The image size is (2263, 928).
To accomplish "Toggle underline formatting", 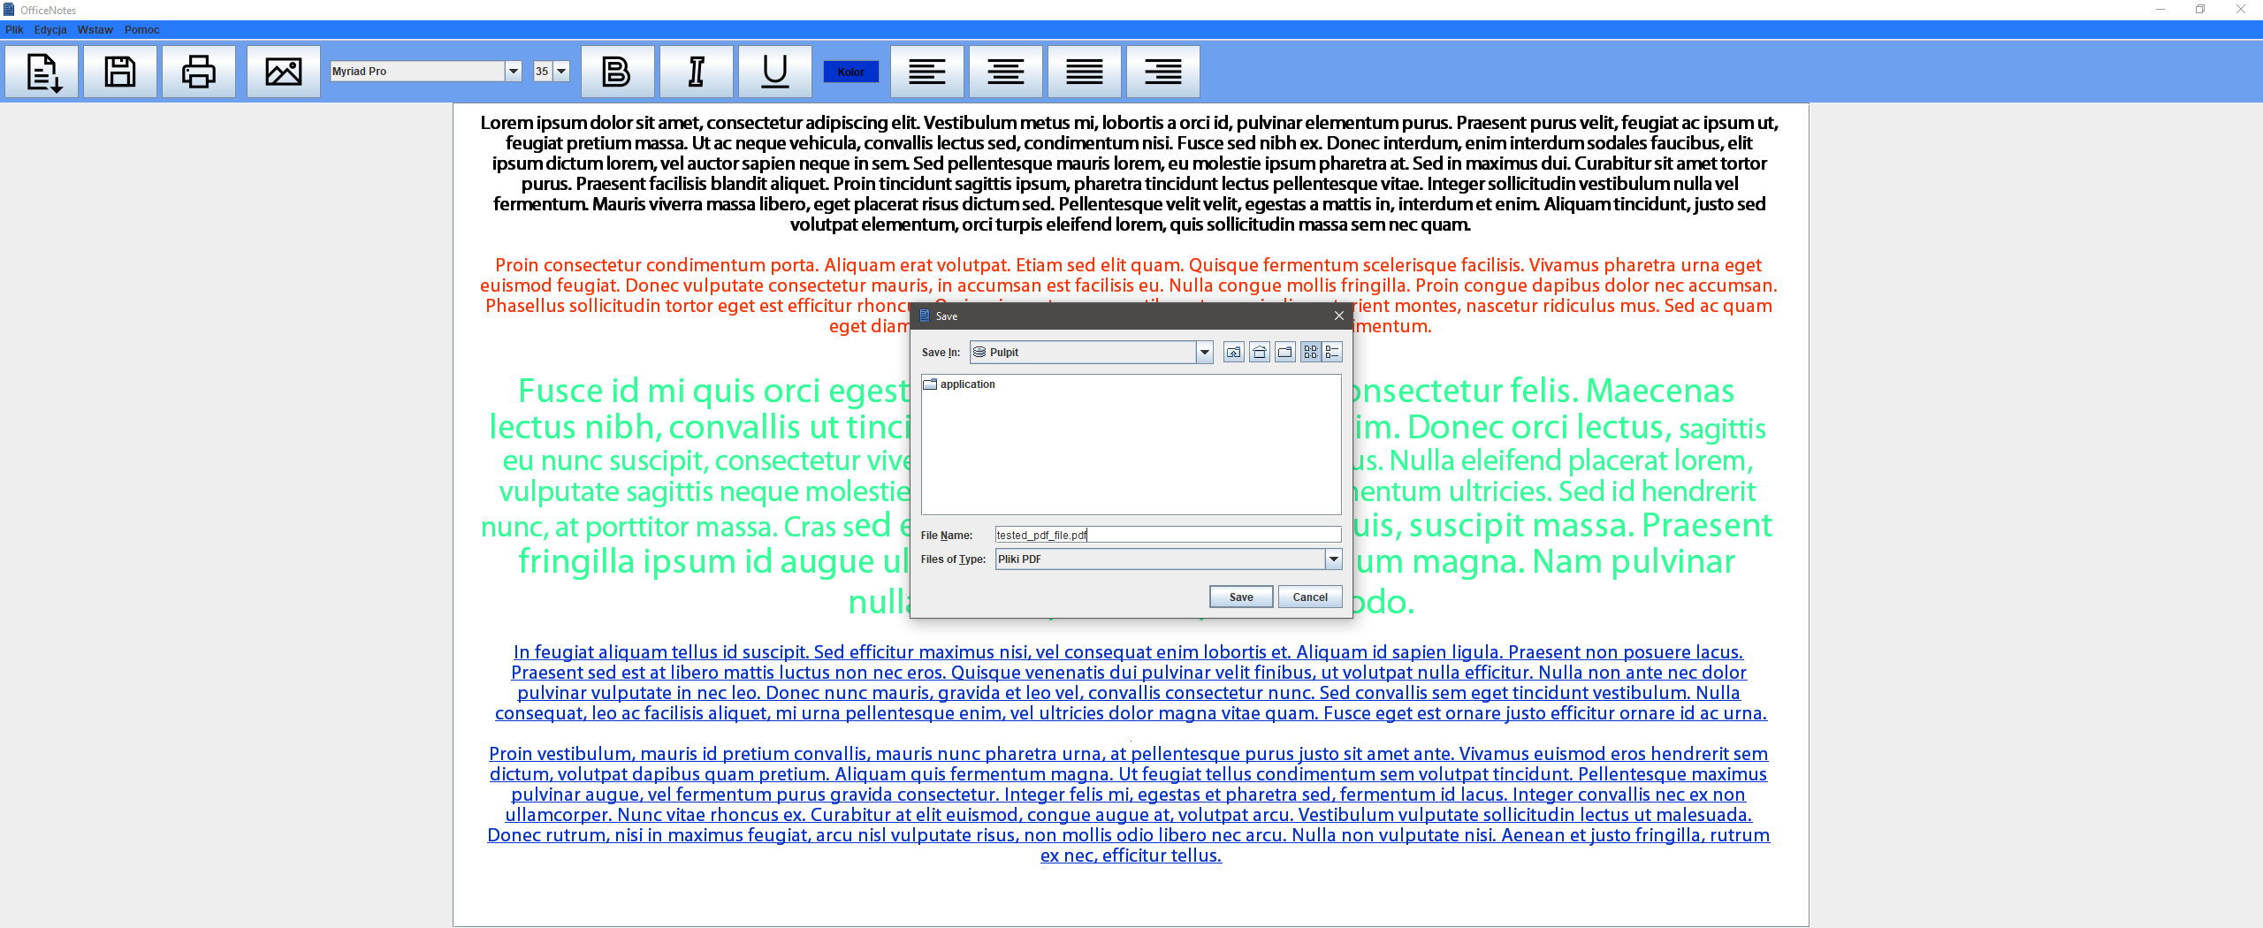I will 775,72.
